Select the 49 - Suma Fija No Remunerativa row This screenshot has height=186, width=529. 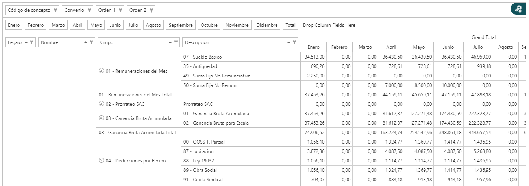(240, 76)
